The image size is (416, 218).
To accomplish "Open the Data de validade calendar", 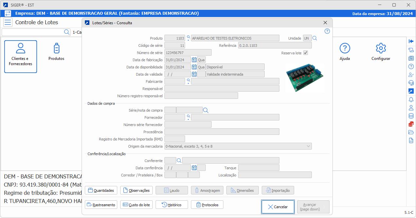I will 194,74.
